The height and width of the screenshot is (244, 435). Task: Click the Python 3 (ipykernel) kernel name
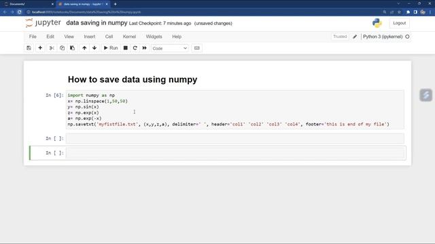[x=383, y=37]
